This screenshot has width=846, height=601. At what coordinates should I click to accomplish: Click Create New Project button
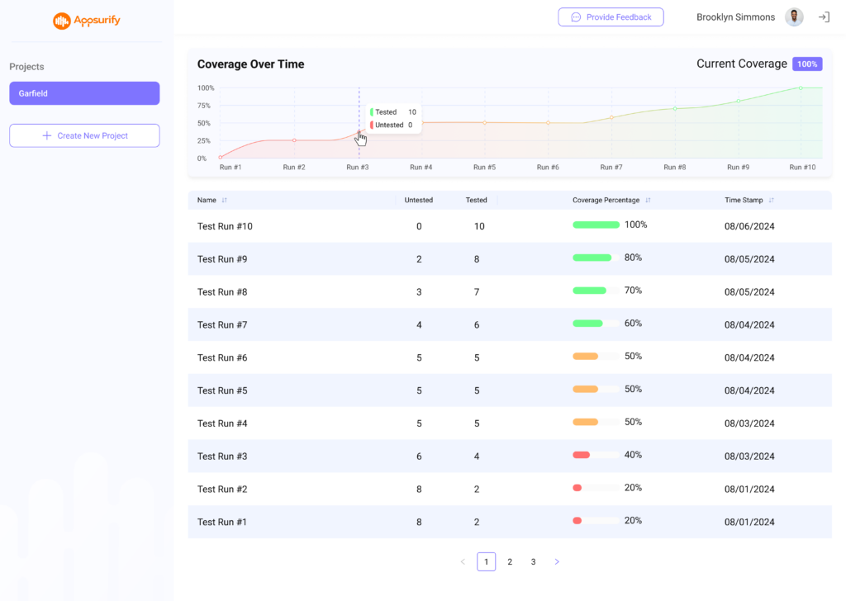point(85,136)
